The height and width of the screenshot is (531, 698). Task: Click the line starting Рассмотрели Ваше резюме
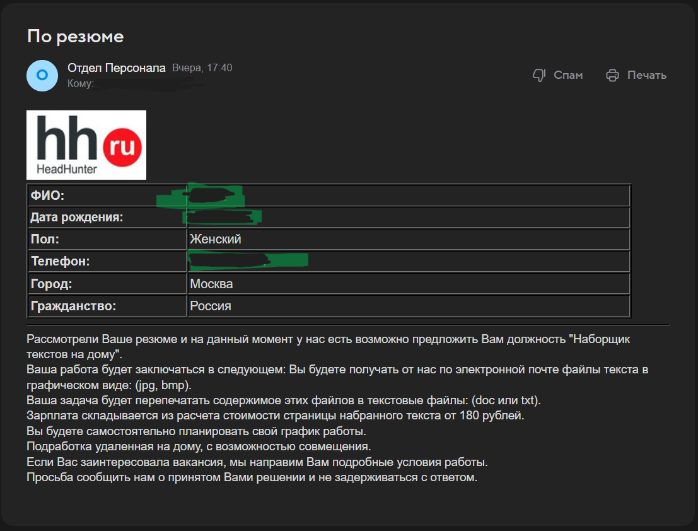click(328, 347)
